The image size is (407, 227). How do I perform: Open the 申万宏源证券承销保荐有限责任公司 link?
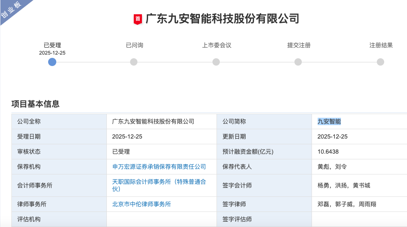click(x=159, y=167)
